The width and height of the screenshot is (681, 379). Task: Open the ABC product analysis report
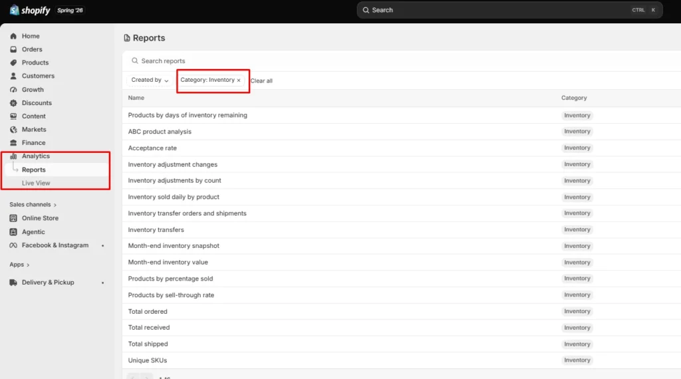[x=160, y=132]
